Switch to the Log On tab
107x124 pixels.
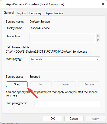pos(21,13)
